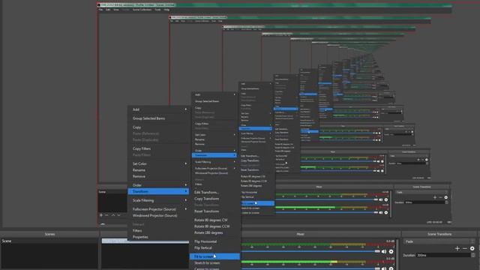Choose Edit Transform... in large submenu
The image size is (480, 270).
[207, 192]
